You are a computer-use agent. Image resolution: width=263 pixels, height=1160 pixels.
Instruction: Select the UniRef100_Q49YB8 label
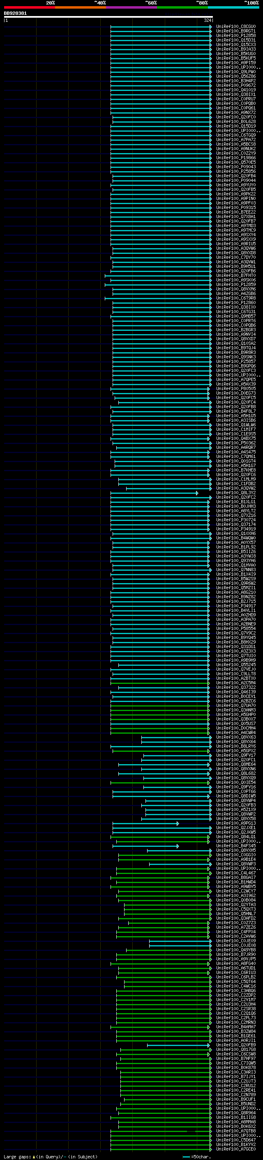235,950
